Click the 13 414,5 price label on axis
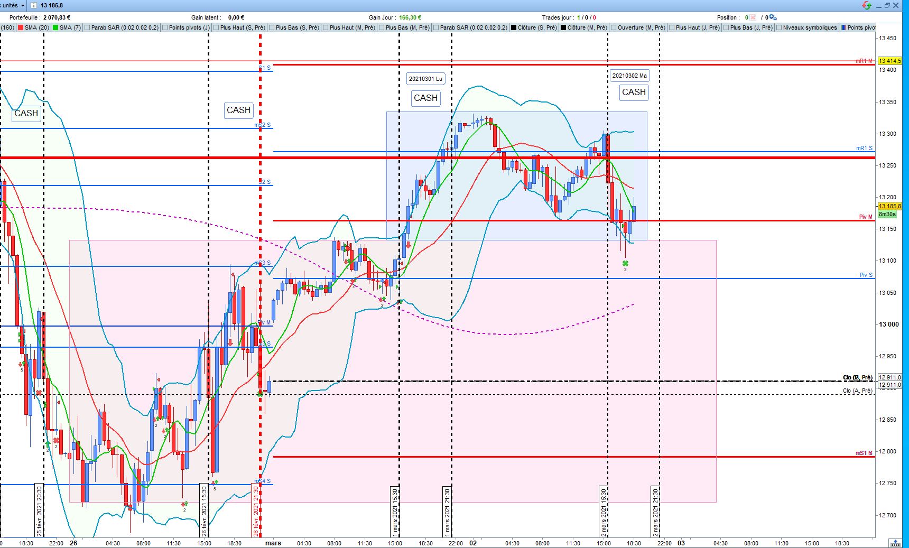 [889, 61]
